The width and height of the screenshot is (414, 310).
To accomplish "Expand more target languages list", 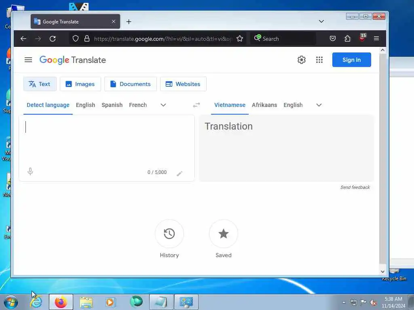I will [x=319, y=105].
